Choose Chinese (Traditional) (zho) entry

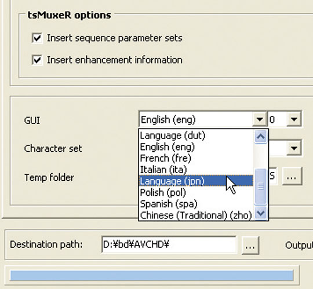point(196,215)
